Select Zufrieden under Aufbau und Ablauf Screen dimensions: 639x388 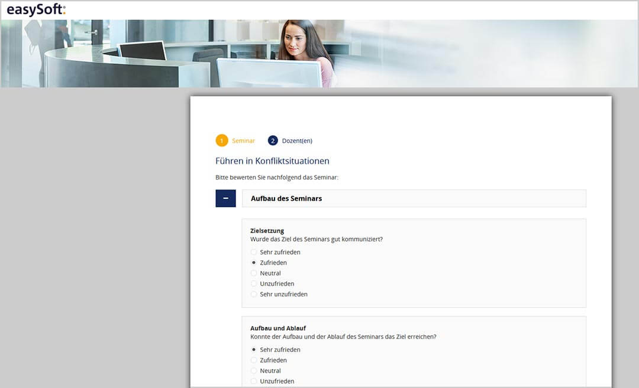tap(253, 360)
